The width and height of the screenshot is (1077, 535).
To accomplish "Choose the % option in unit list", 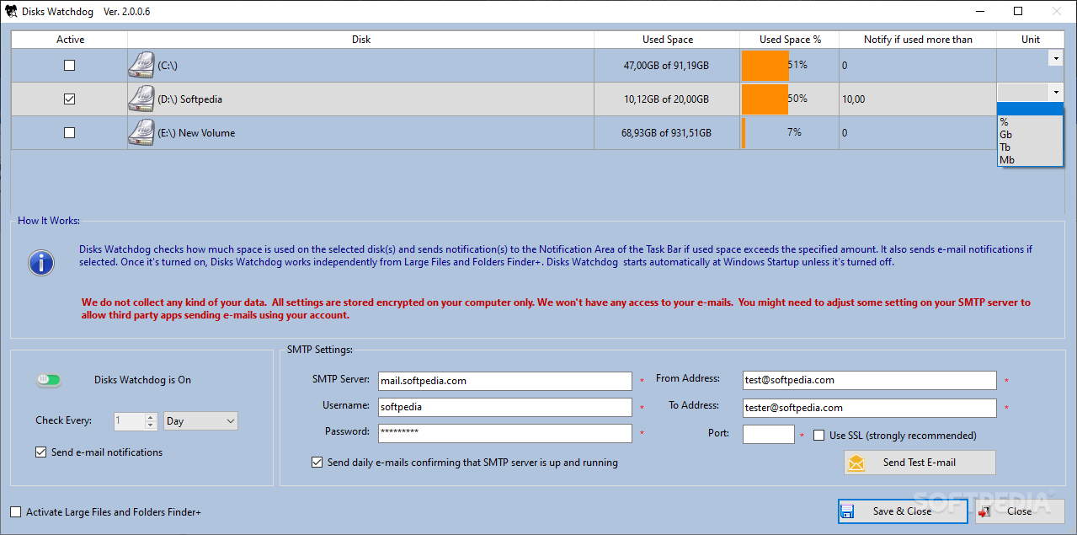I will (1005, 122).
